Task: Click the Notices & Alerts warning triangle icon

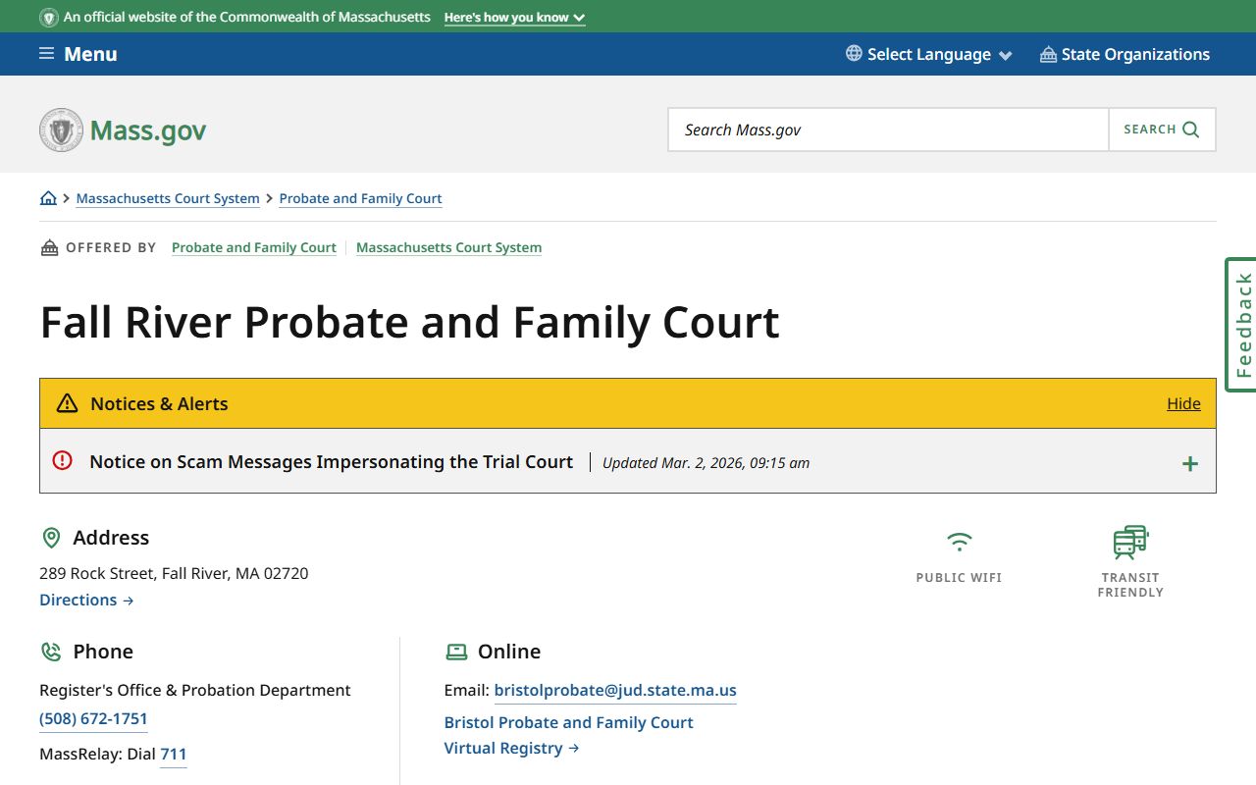Action: coord(67,403)
